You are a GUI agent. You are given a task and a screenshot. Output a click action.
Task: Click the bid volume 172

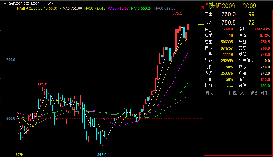(x=250, y=23)
